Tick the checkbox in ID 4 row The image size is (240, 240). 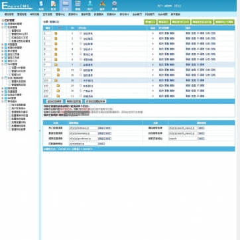coord(81,48)
